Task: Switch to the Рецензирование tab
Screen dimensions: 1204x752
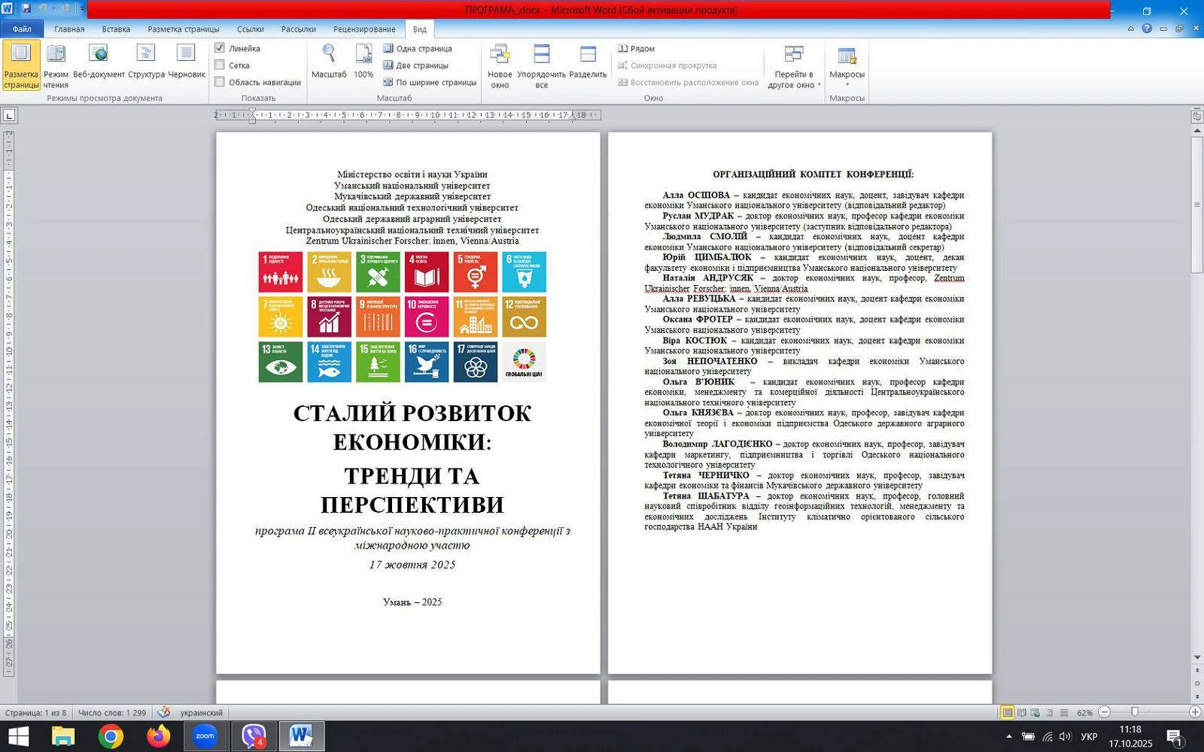Action: (364, 29)
